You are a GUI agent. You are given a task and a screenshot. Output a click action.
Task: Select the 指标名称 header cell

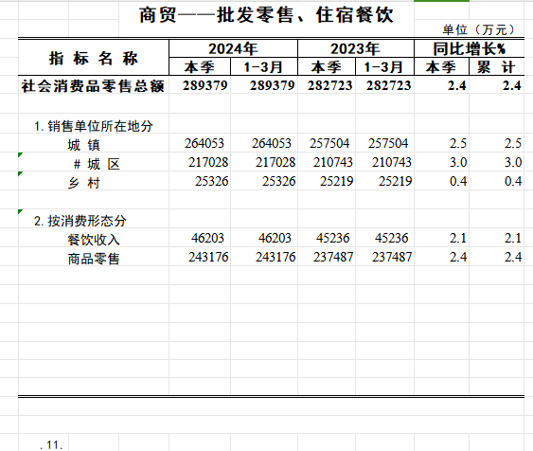pyautogui.click(x=94, y=58)
